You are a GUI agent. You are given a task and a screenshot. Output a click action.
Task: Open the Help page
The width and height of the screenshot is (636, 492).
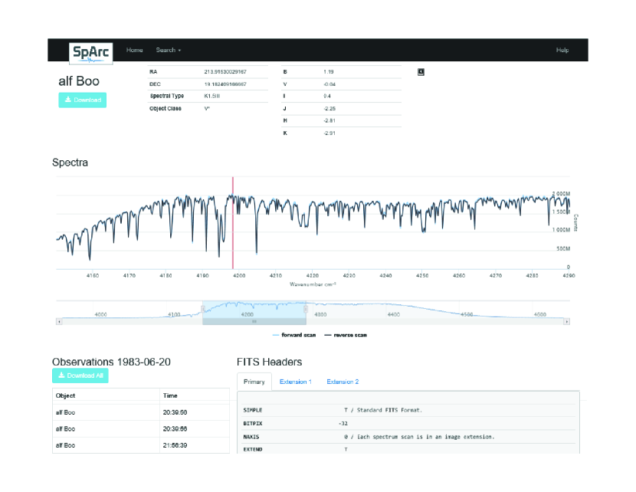click(x=562, y=51)
